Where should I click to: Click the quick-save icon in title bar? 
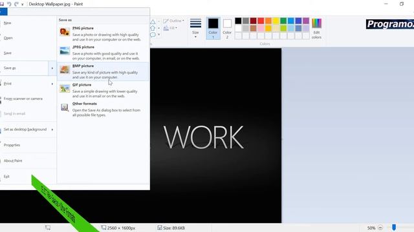click(x=1, y=4)
